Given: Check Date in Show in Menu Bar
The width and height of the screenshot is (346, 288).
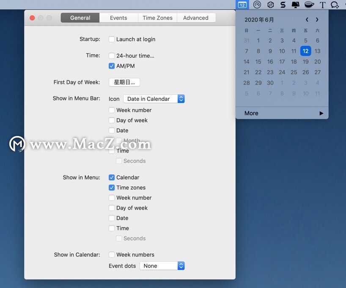Looking at the screenshot, I should point(112,130).
